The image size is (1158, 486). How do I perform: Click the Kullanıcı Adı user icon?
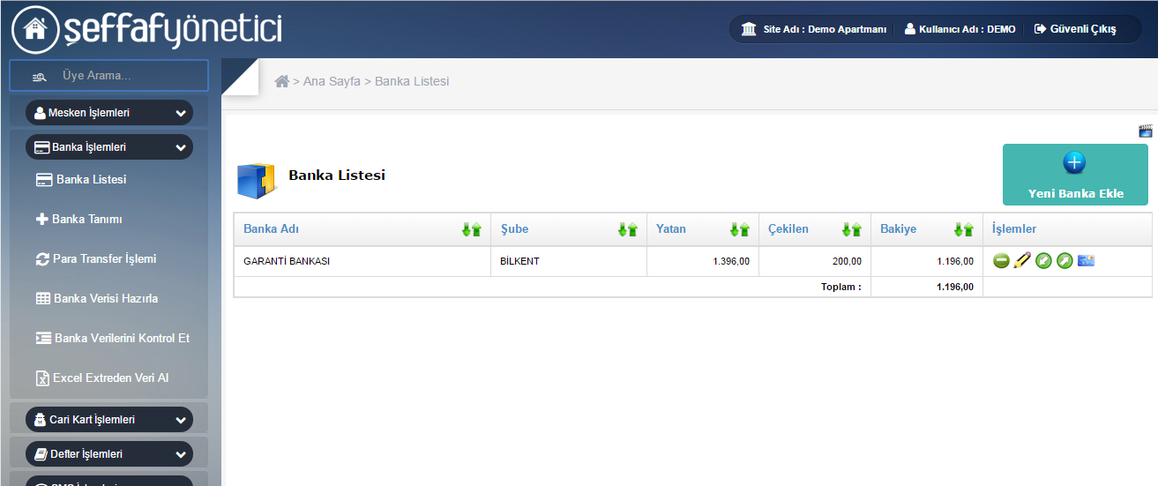point(910,29)
